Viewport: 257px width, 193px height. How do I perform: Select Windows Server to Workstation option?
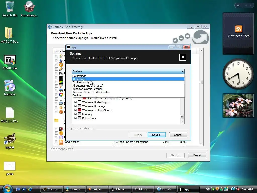coord(128,92)
